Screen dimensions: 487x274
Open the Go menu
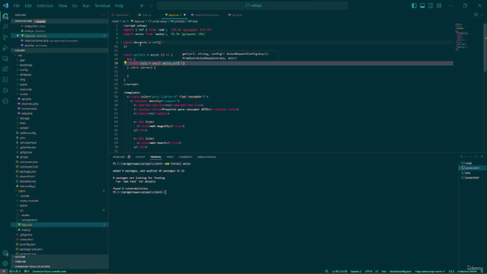click(x=75, y=5)
